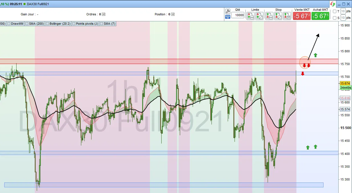The width and height of the screenshot is (352, 193).
Task: Open the wrench settings icon
Action: [227, 11]
